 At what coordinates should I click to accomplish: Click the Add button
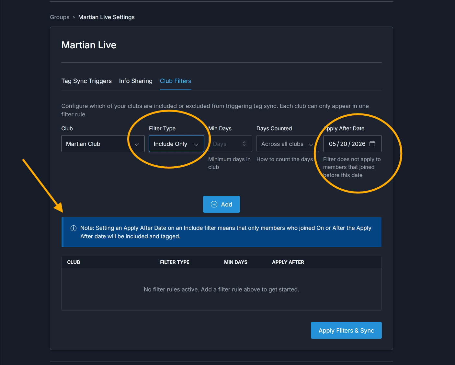[x=222, y=204]
